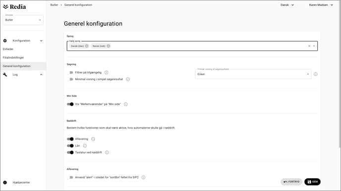Disable Tastatur ved nøddrift switch
This screenshot has height=191, width=341.
(x=70, y=152)
